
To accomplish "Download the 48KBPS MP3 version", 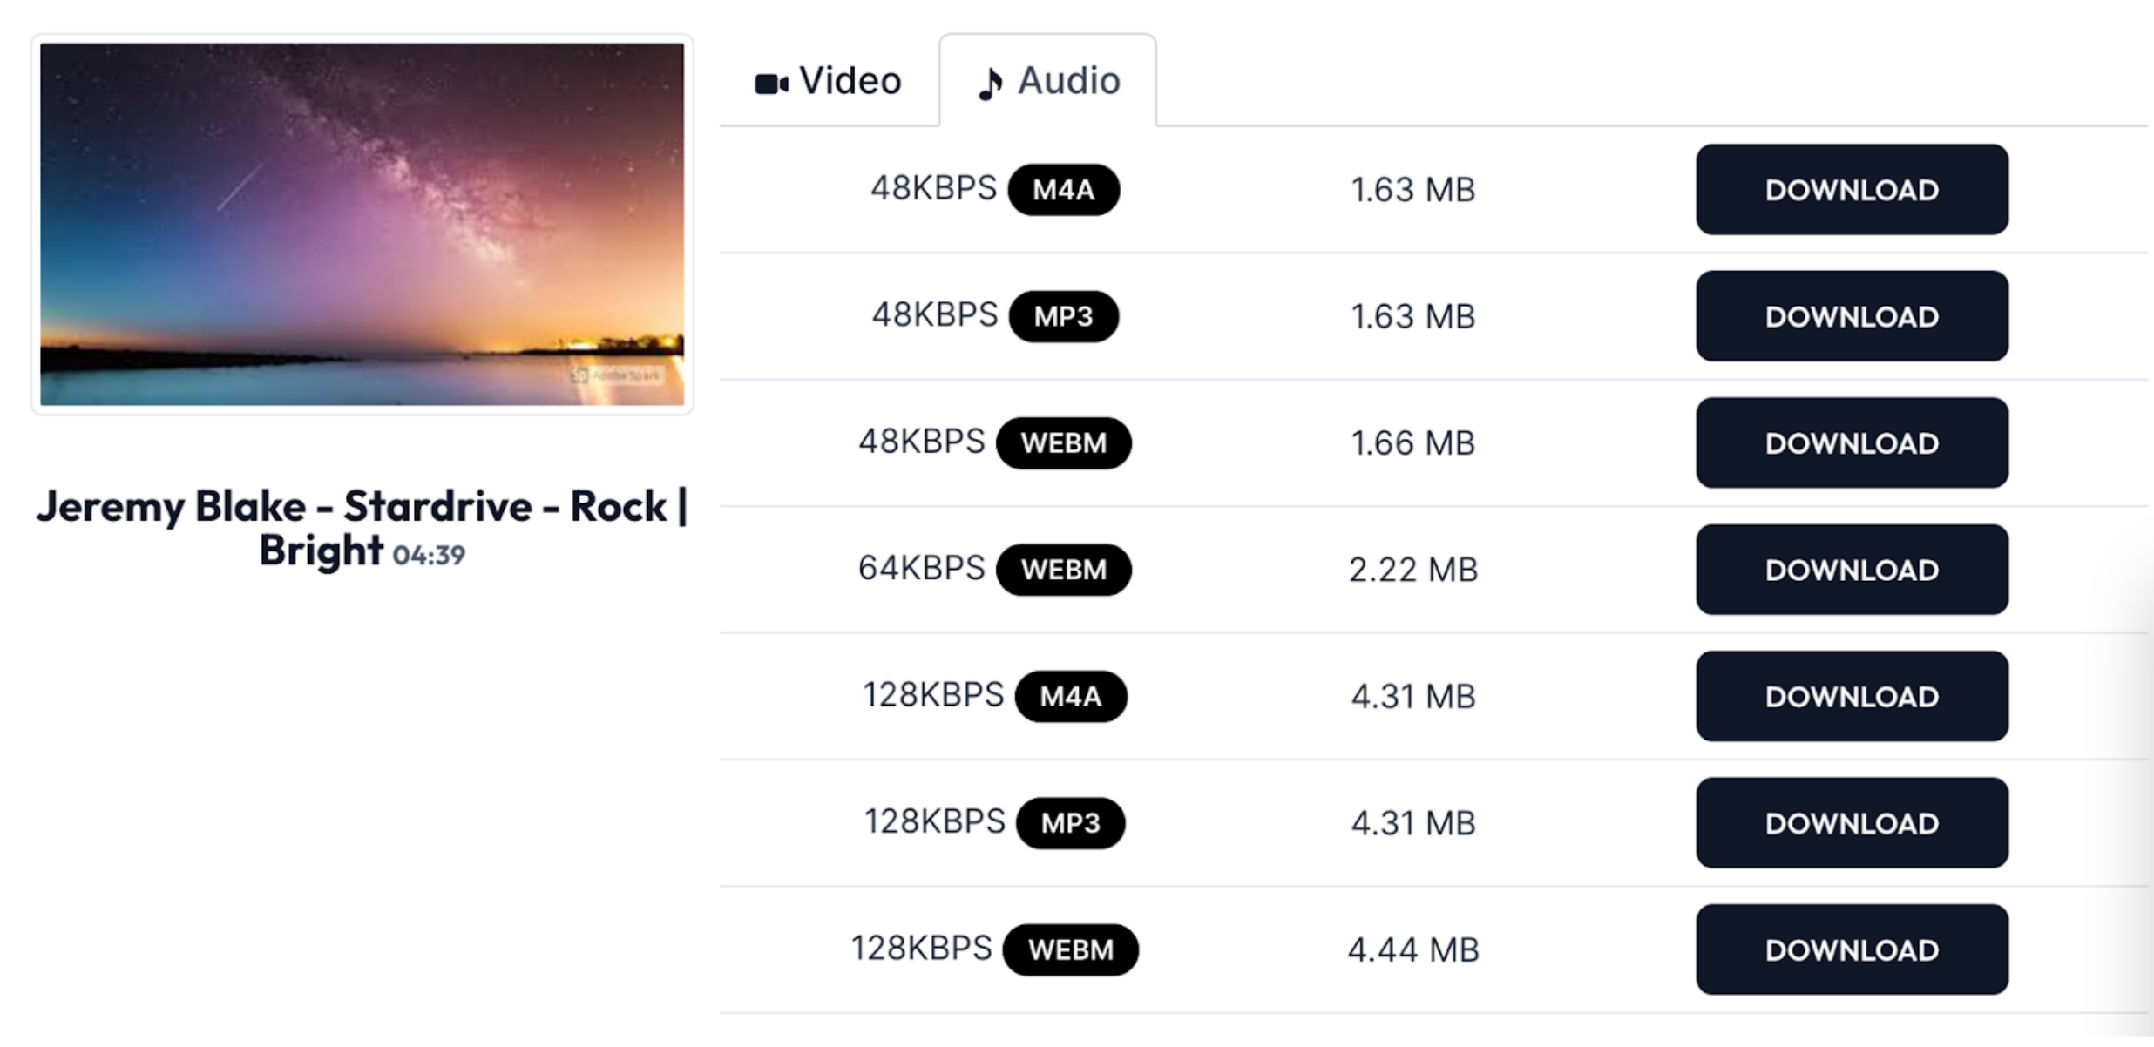I will (x=1851, y=316).
